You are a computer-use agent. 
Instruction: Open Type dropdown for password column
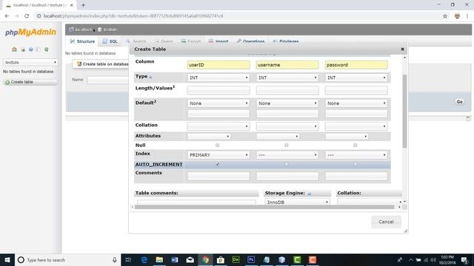pyautogui.click(x=356, y=78)
